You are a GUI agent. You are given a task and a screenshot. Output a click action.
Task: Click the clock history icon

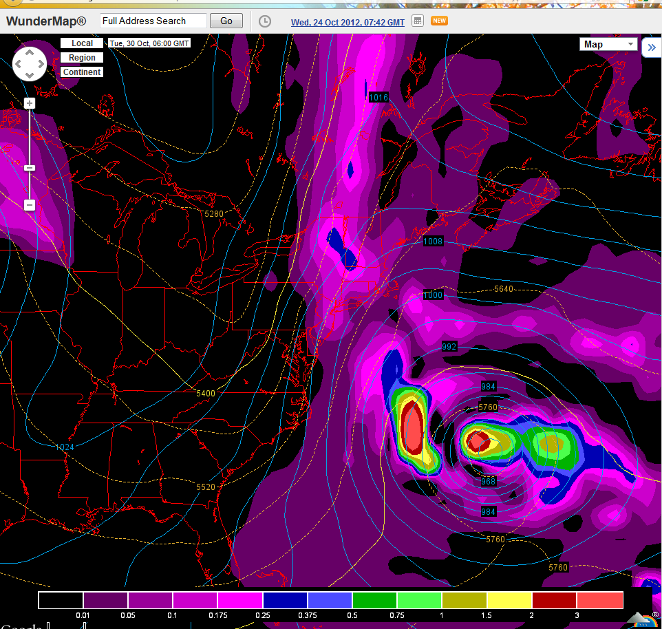pos(265,21)
